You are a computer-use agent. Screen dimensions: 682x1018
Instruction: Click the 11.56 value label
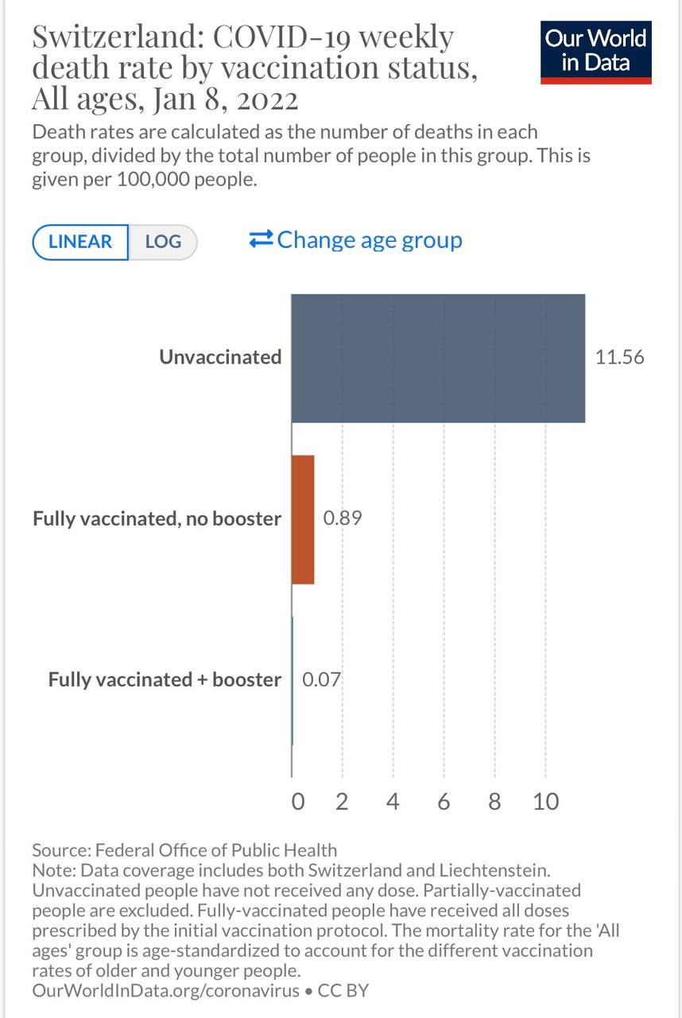click(x=619, y=357)
